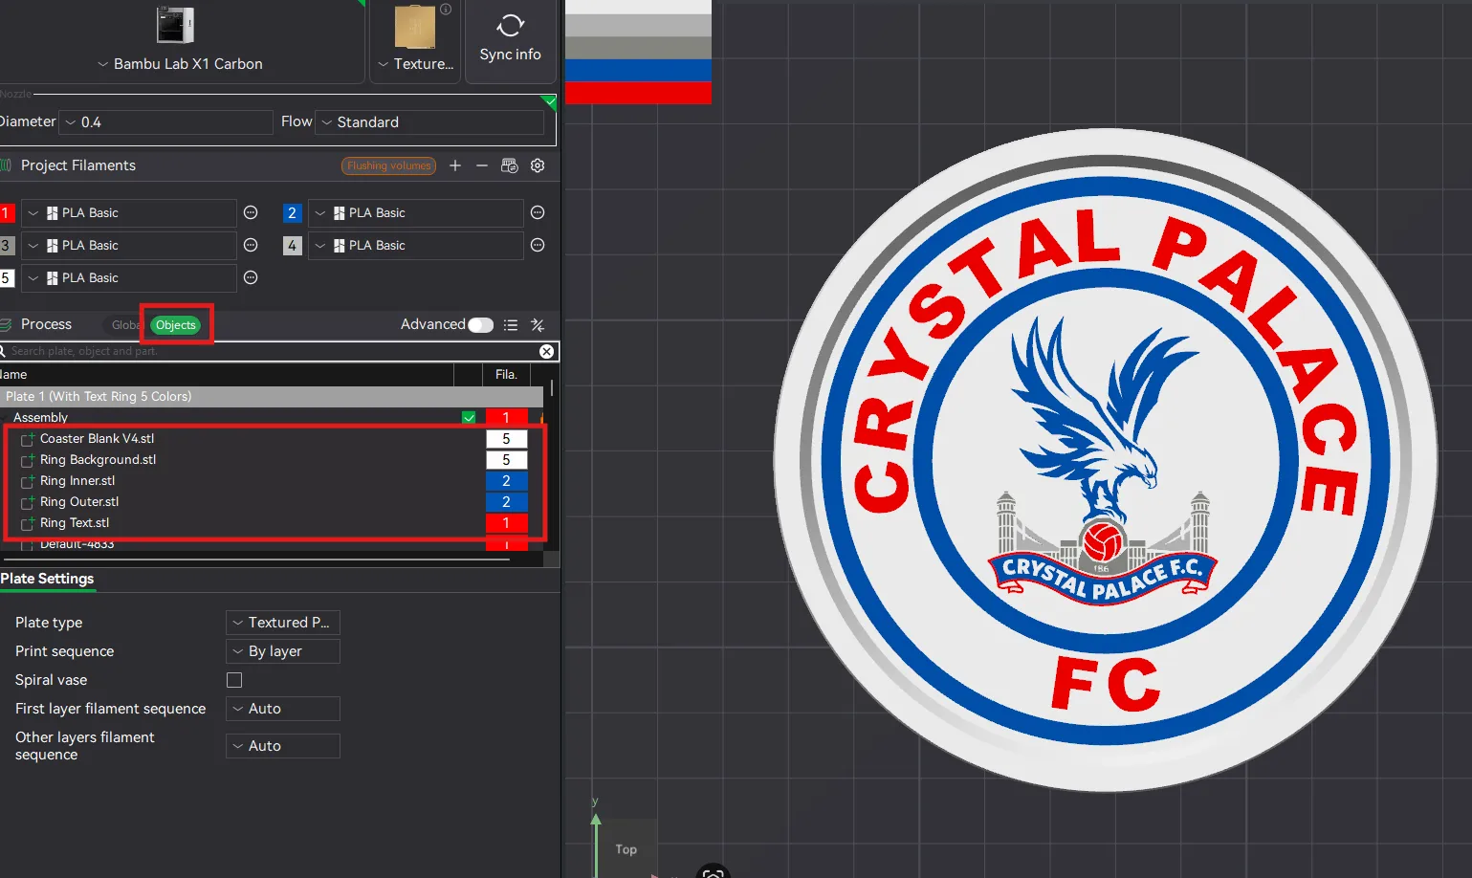Viewport: 1472px width, 878px height.
Task: Open the Plate type Textured P... dropdown
Action: (x=283, y=623)
